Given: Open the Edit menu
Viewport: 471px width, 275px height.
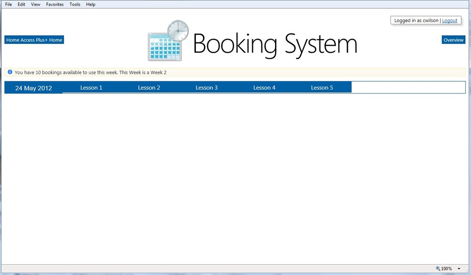Looking at the screenshot, I should tap(21, 4).
